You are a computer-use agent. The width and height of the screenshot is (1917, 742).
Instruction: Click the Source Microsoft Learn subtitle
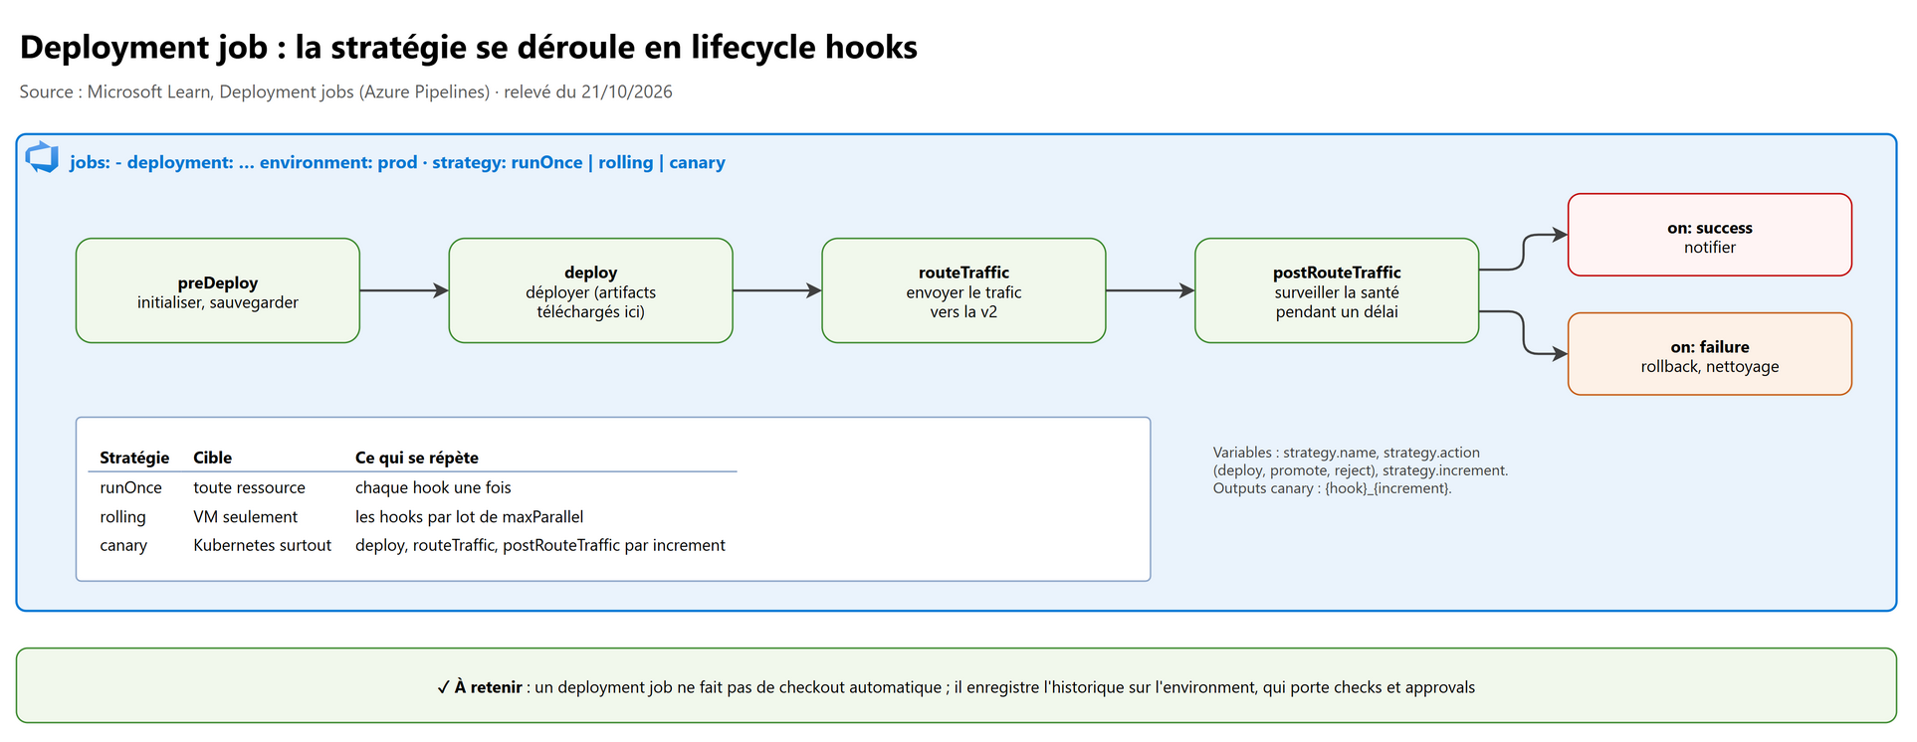[x=345, y=92]
